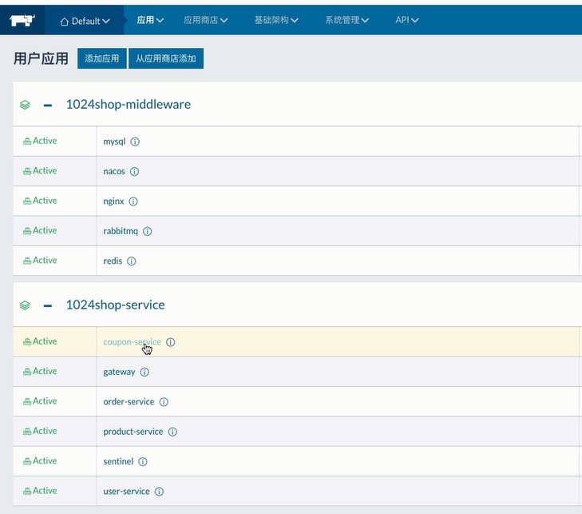Viewport: 582px width, 514px height.
Task: Click the Active status in rabbitmq row
Action: 40,230
